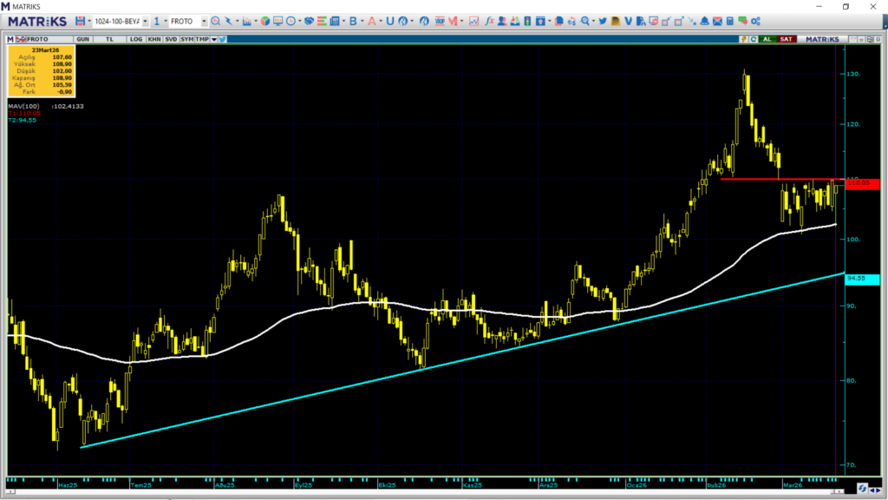Click the VIOP toolbar icon
Image resolution: width=888 pixels, height=500 pixels.
coord(440,21)
